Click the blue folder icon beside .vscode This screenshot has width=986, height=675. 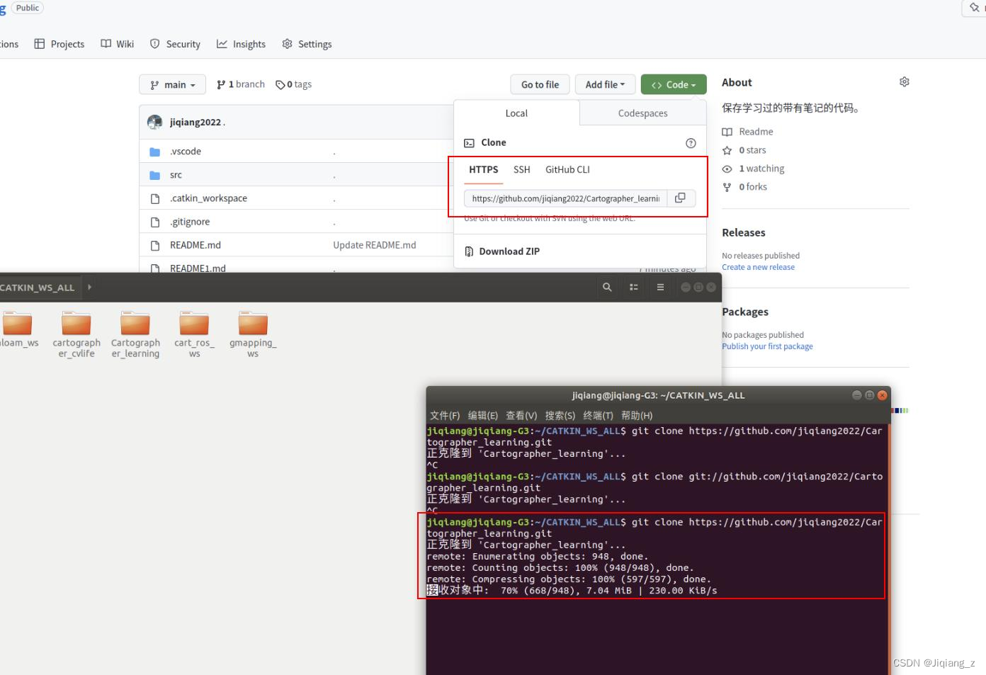(155, 152)
